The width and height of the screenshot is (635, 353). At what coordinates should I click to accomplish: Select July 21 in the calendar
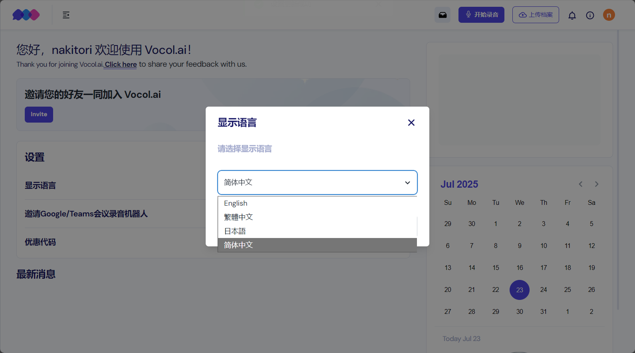472,290
